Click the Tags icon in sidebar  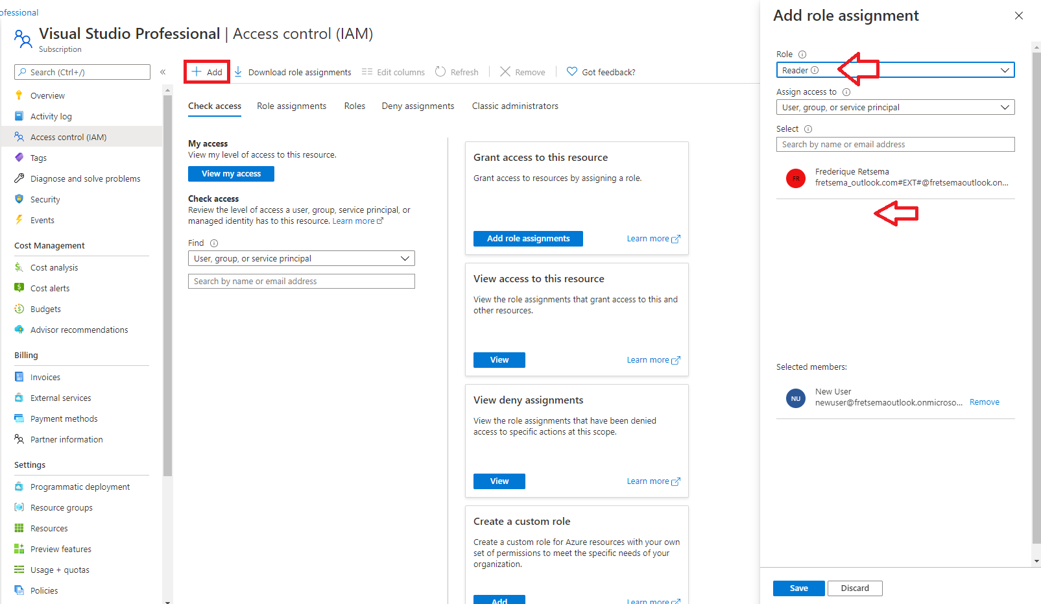[19, 158]
